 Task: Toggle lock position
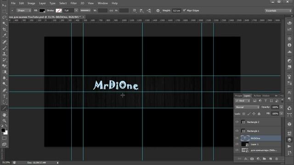(x=254, y=114)
